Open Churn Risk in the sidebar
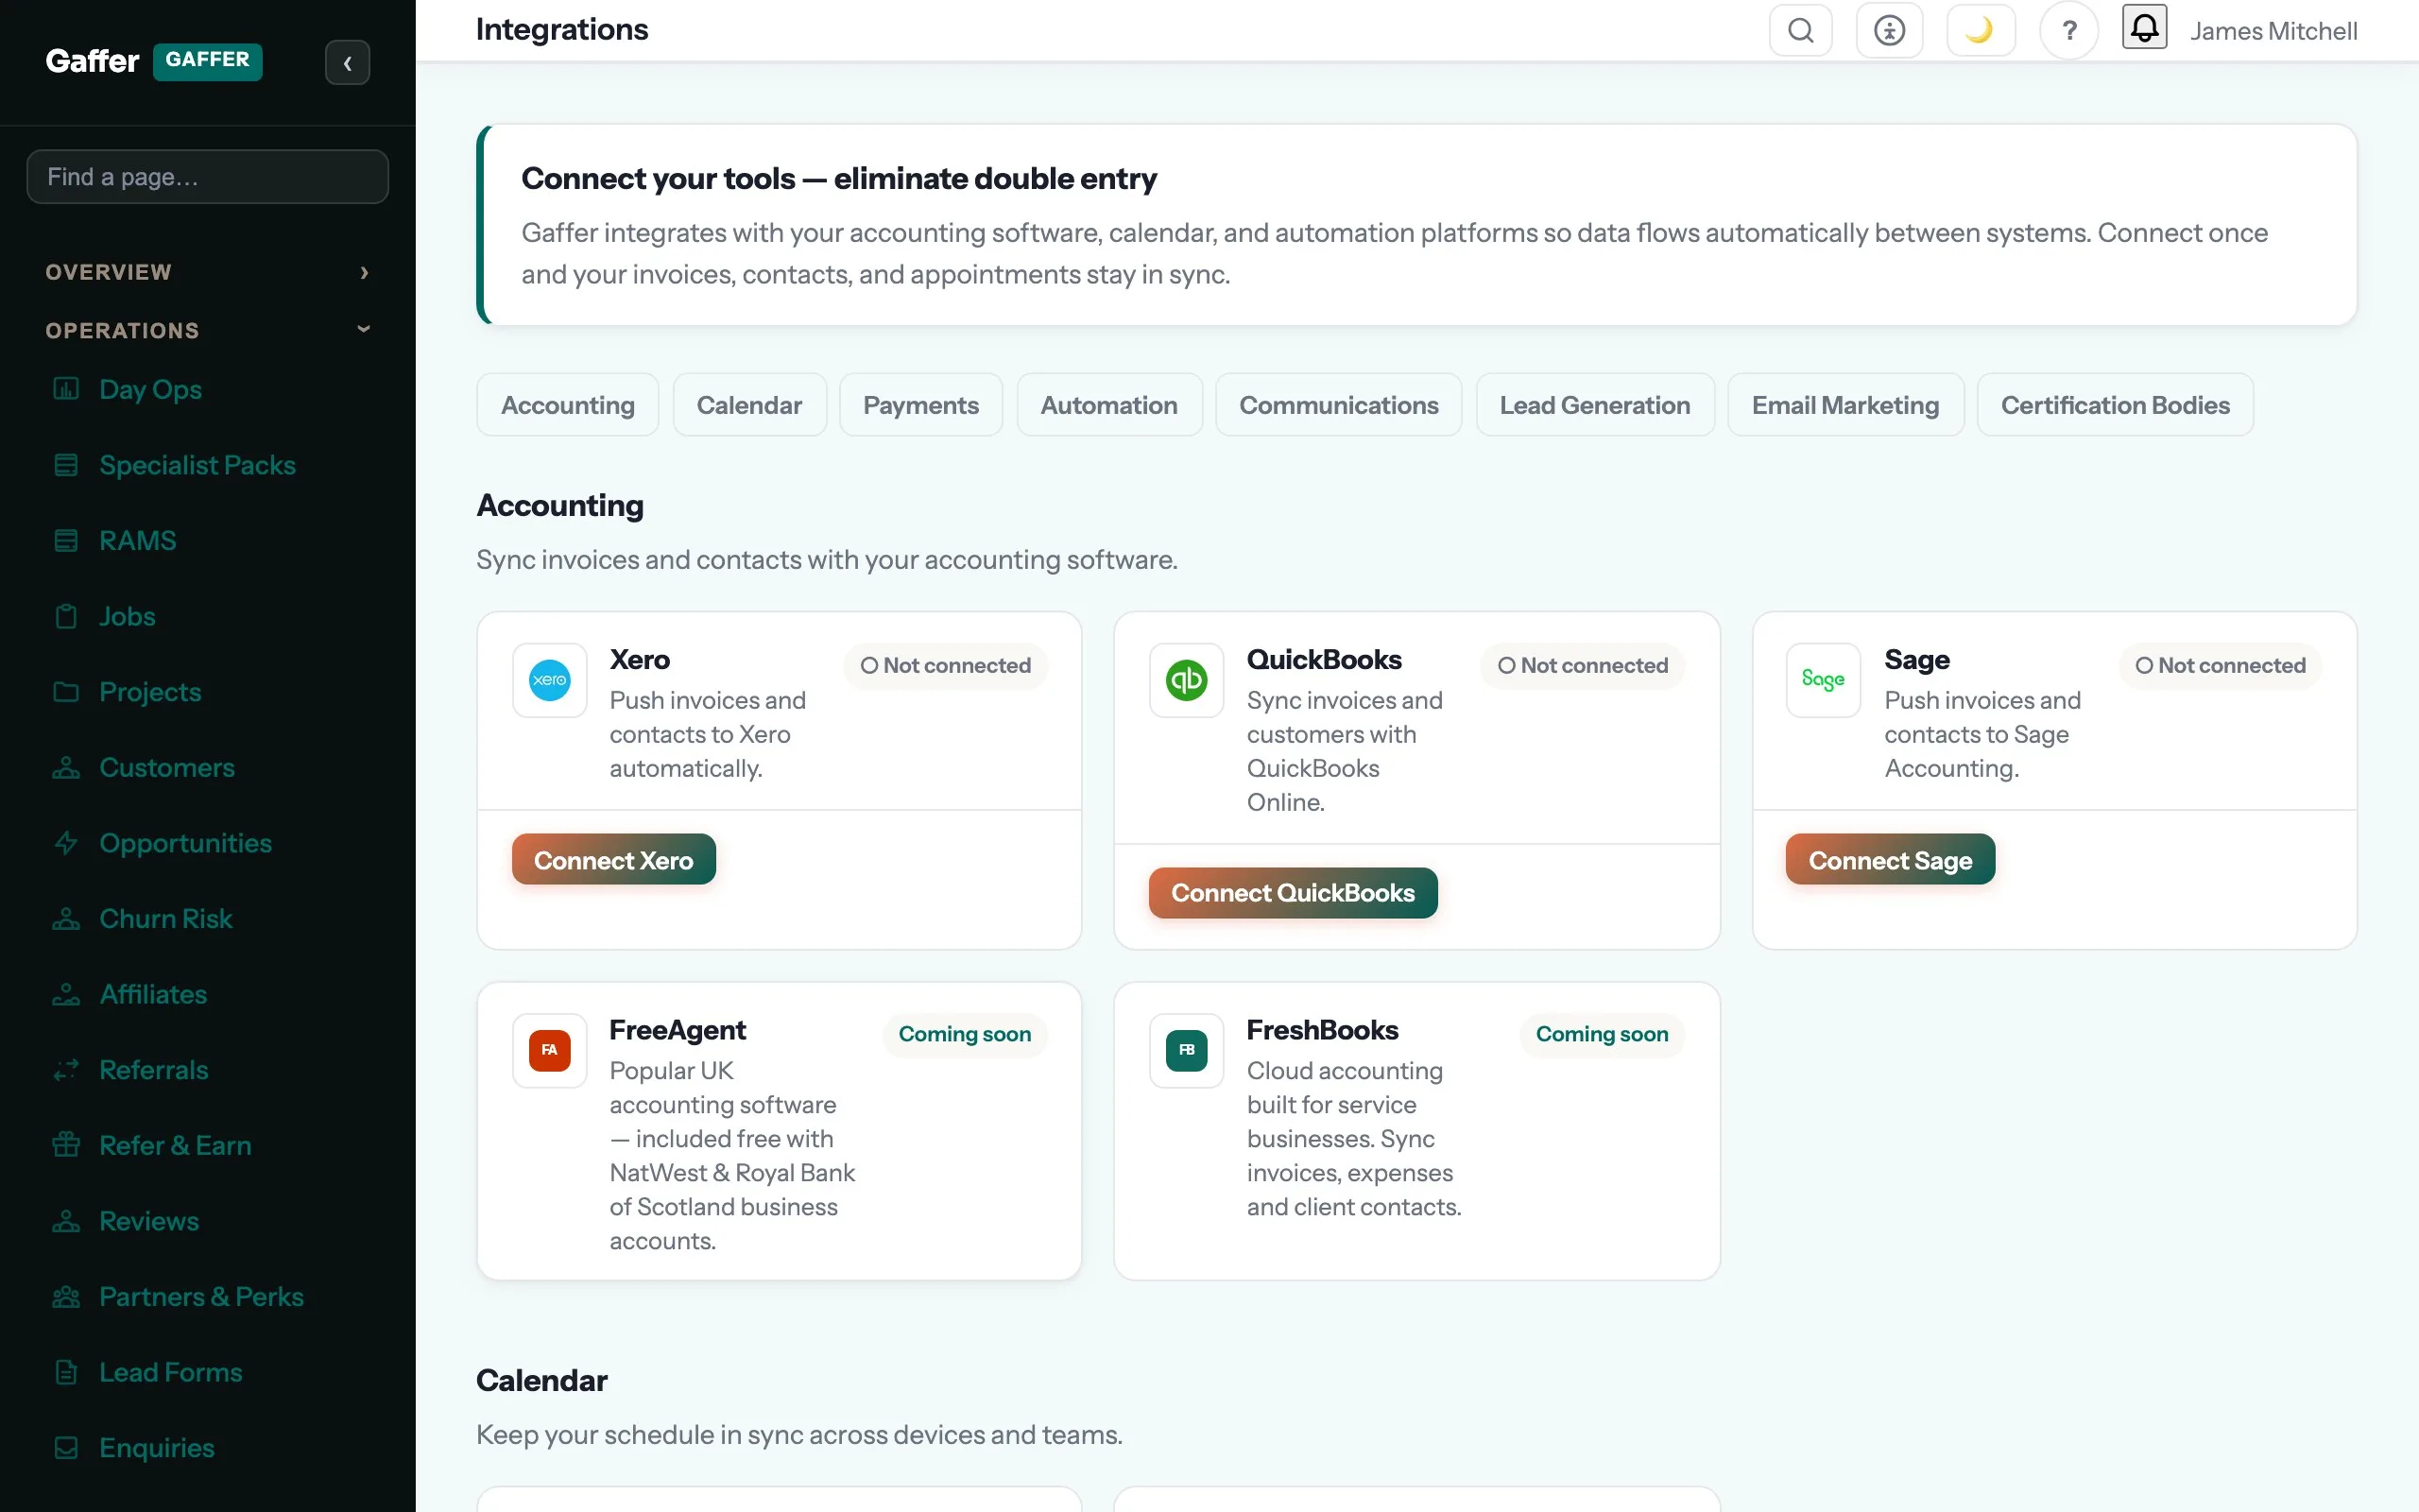 [x=208, y=919]
